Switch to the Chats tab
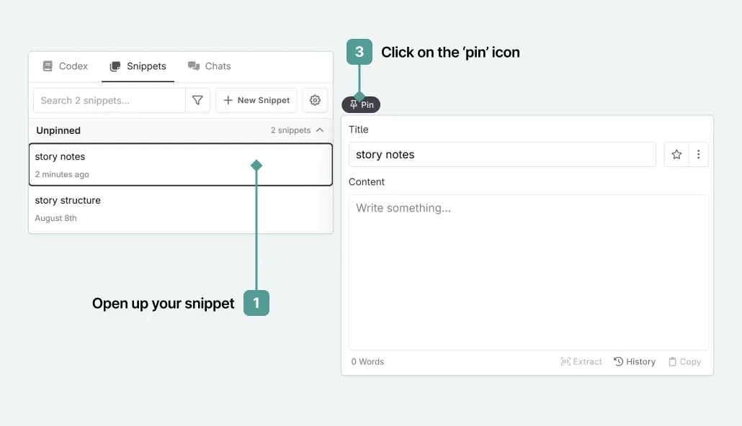Screen dimensions: 742x426 coord(210,65)
